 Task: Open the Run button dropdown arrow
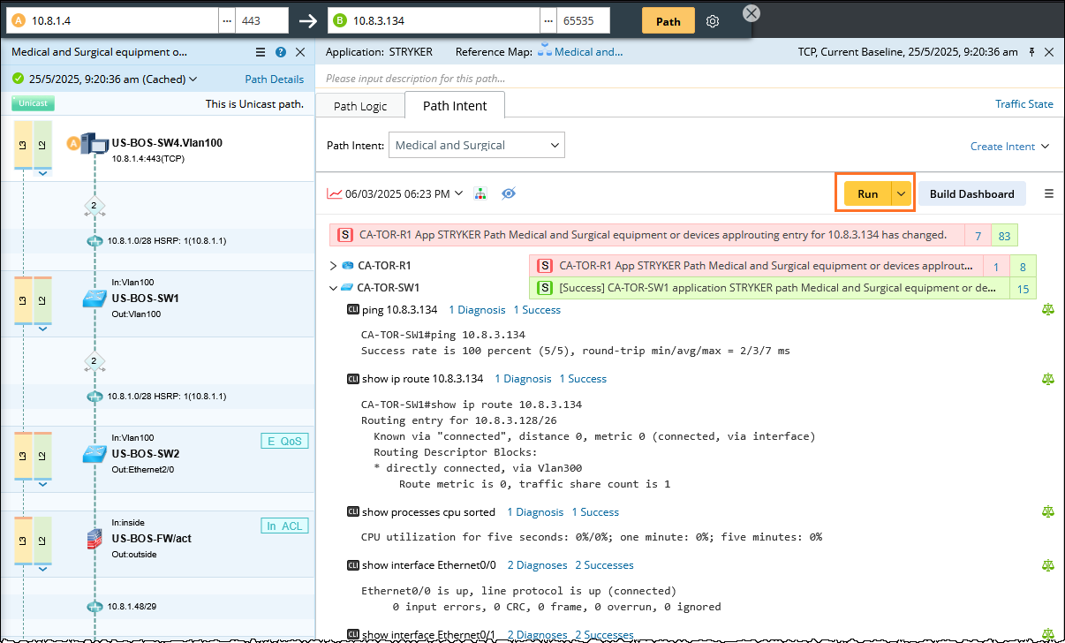click(901, 193)
